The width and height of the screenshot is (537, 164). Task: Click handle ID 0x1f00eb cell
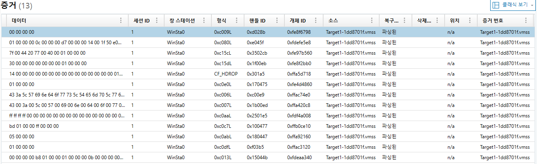257,63
